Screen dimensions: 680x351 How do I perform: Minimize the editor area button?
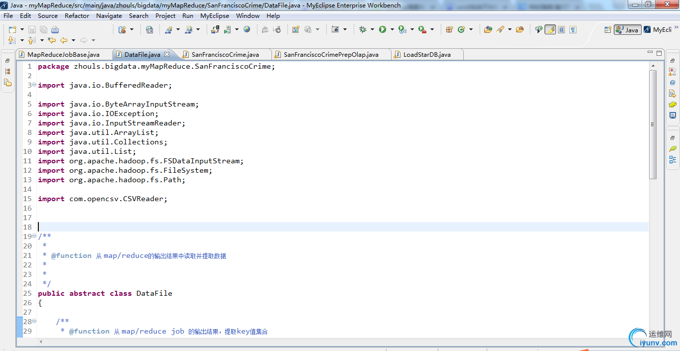click(x=650, y=52)
